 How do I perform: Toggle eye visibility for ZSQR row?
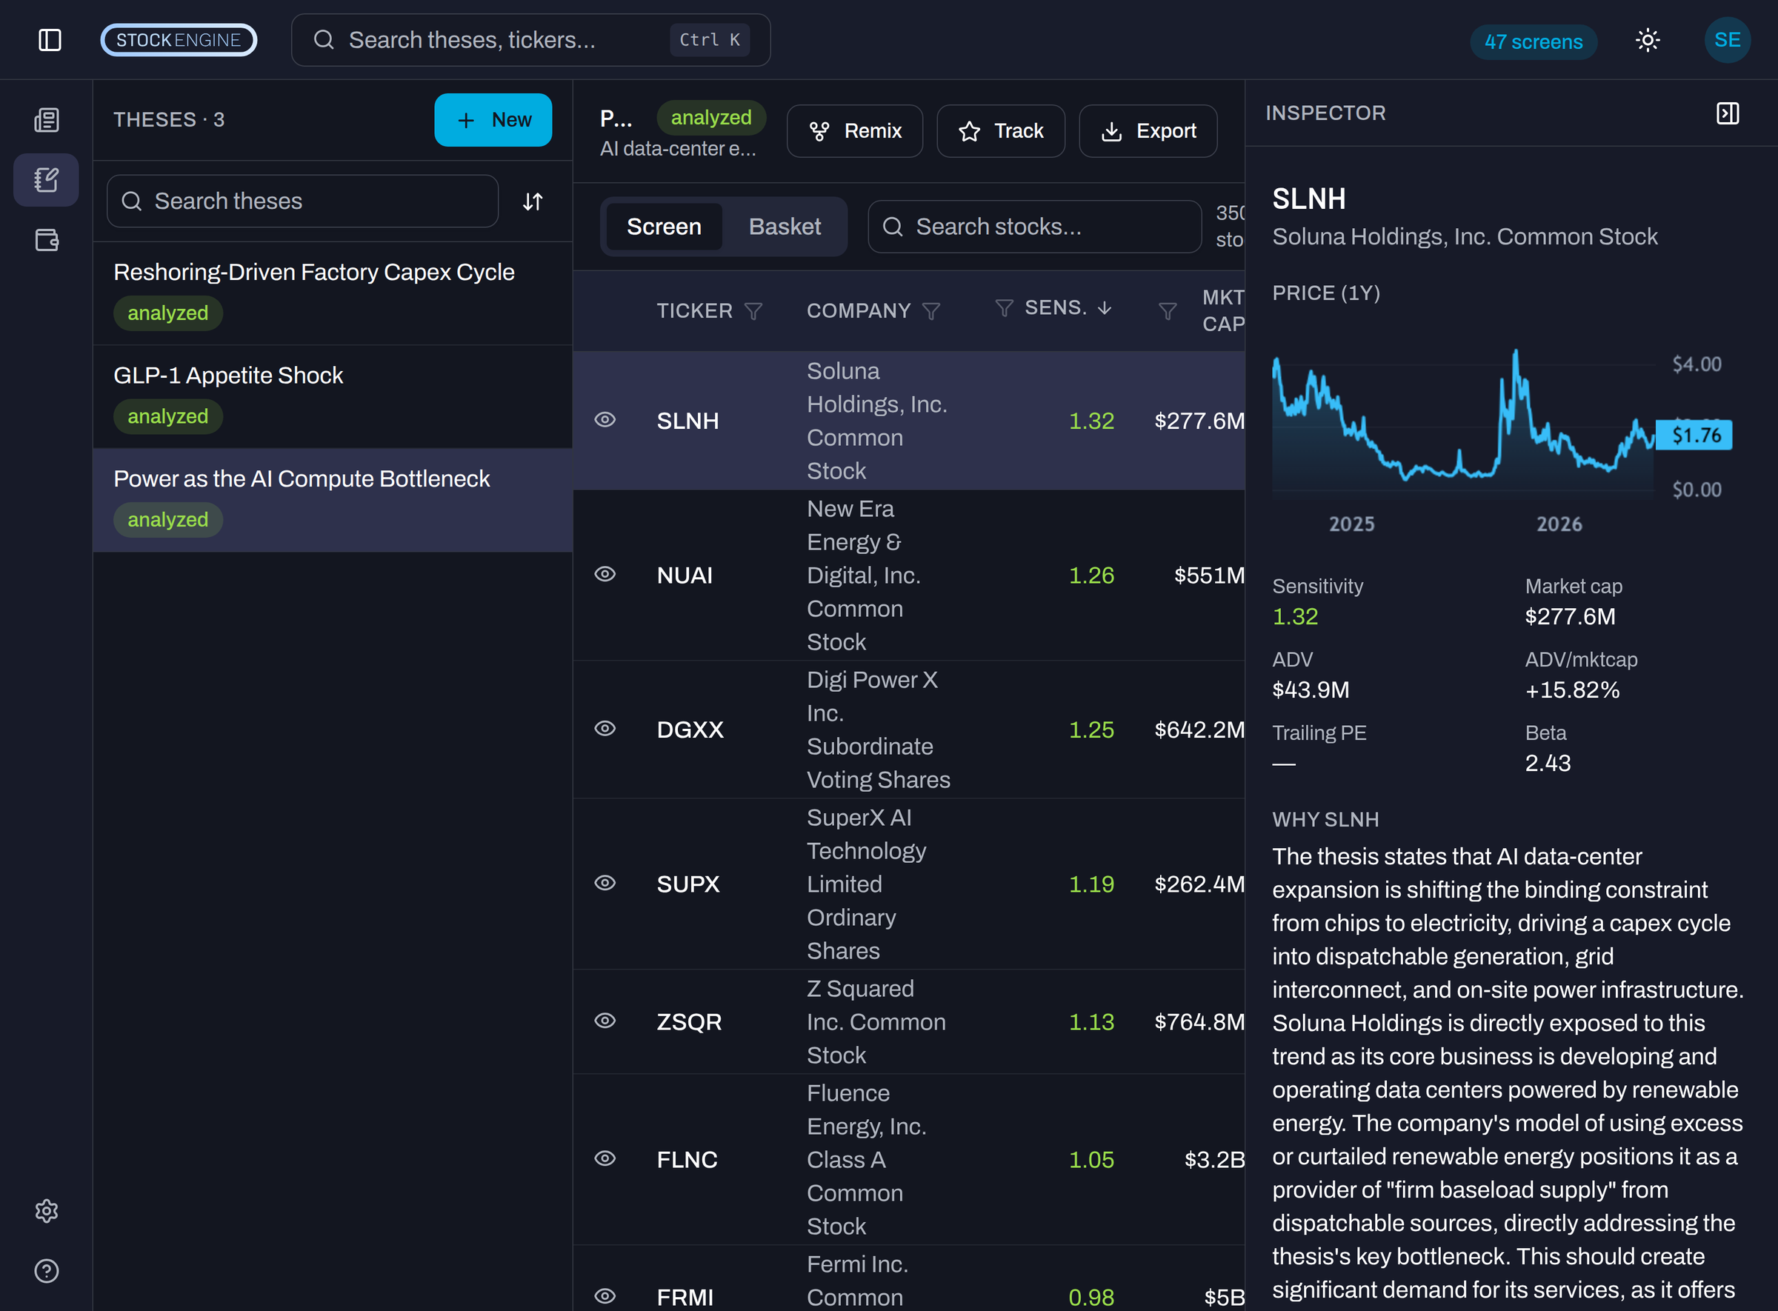[605, 1021]
